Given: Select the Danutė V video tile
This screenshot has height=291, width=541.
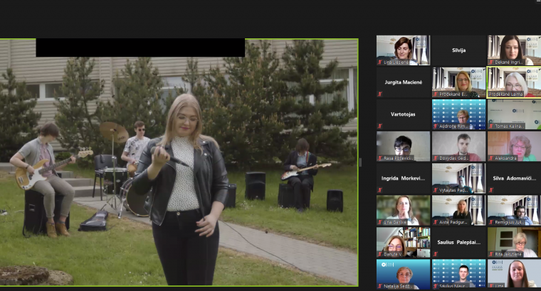Looking at the screenshot, I should (x=403, y=241).
